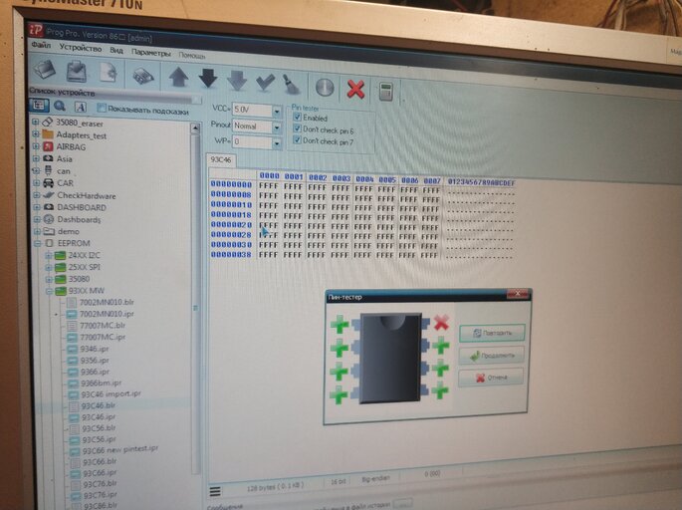Toggle the Показывать подсказки checkbox
The image size is (682, 510).
(x=102, y=108)
